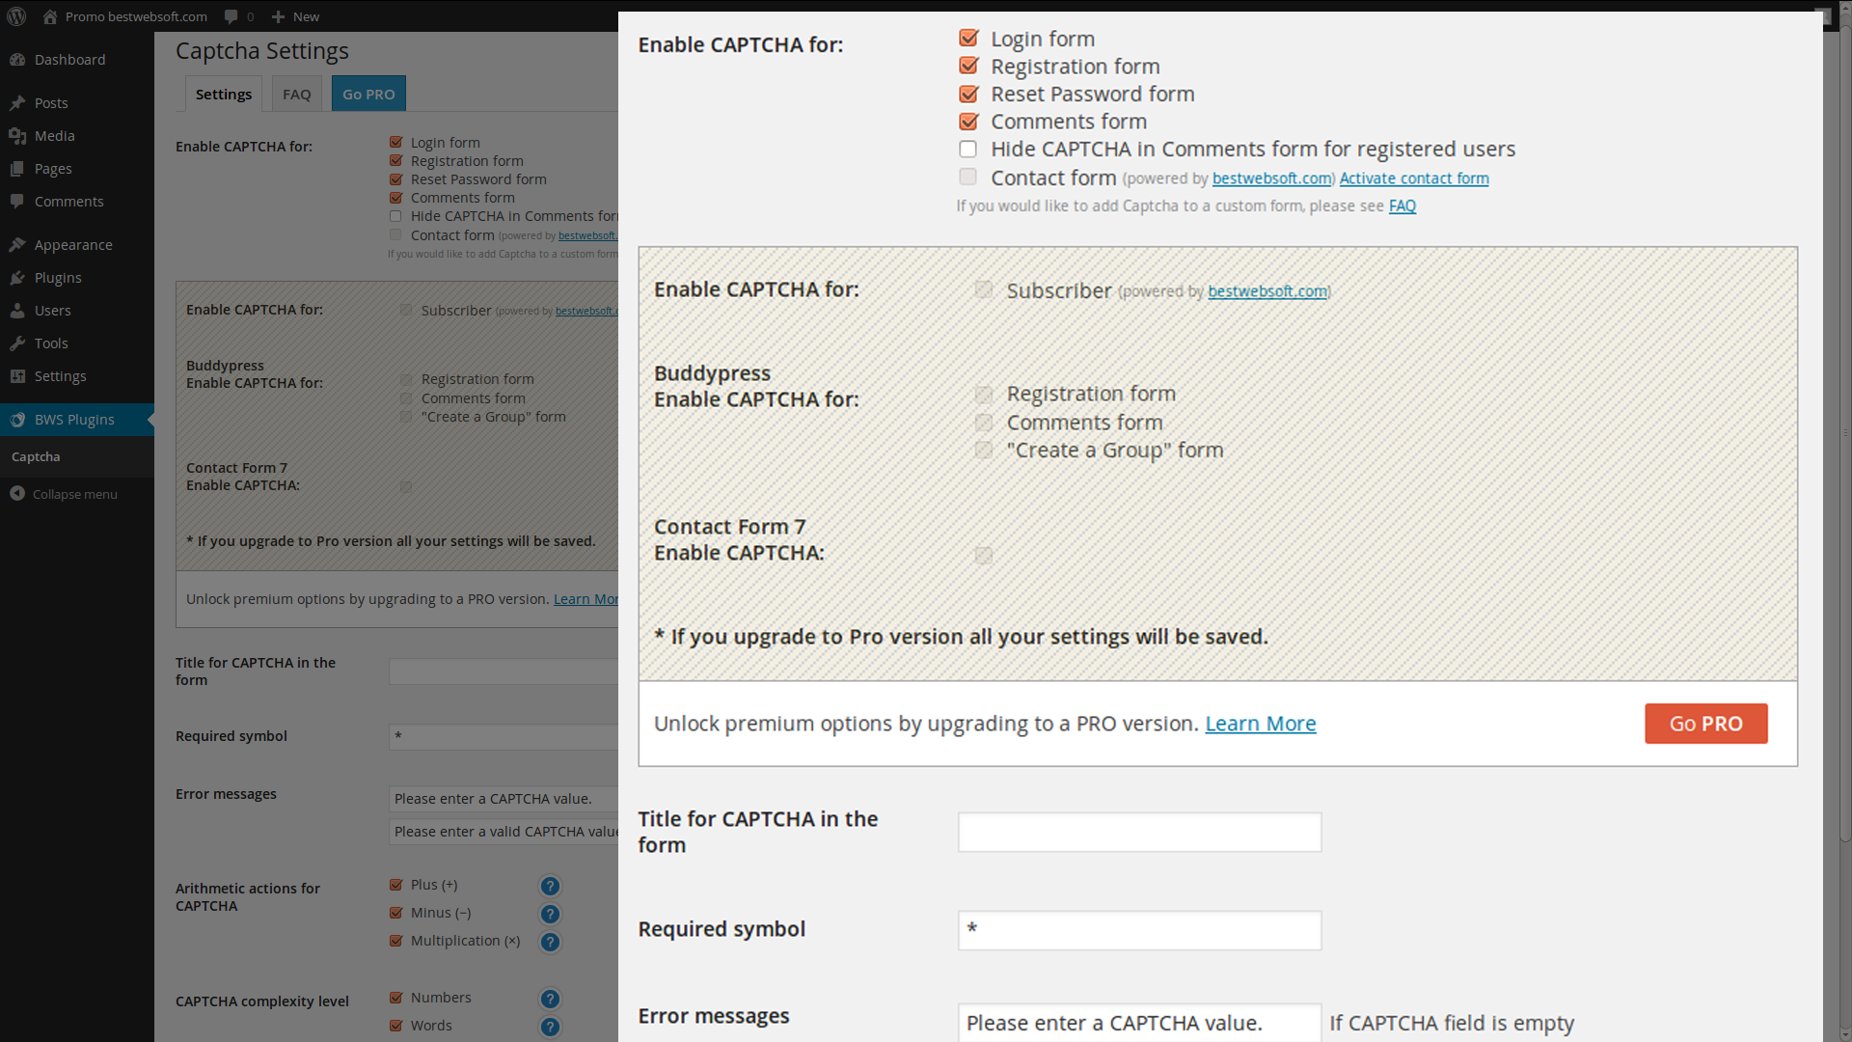This screenshot has width=1852, height=1042.
Task: Toggle Comments form checkbox in enlarged top list
Action: point(968,122)
